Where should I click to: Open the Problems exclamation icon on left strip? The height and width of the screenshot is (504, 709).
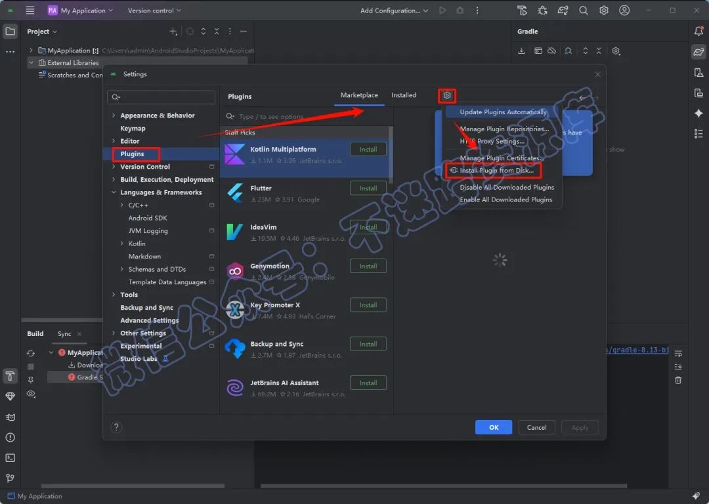[10, 438]
